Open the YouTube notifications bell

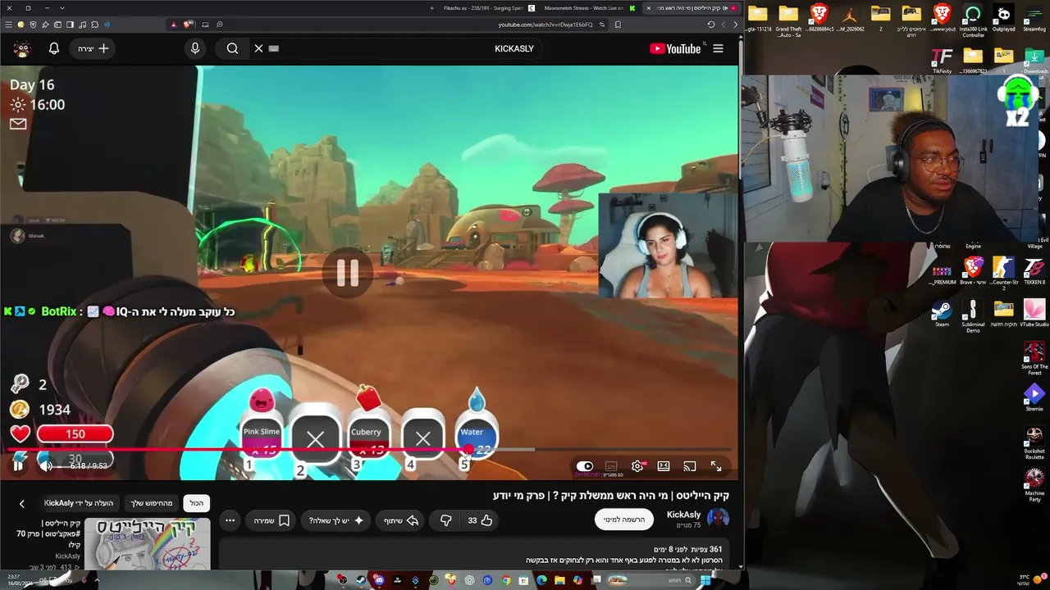54,48
